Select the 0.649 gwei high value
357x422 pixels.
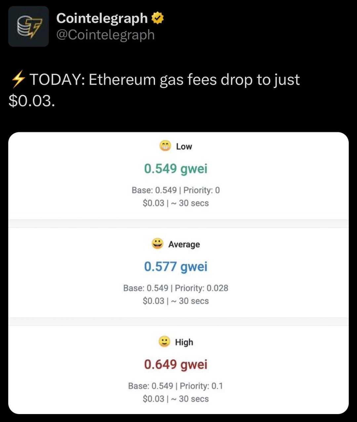(176, 364)
